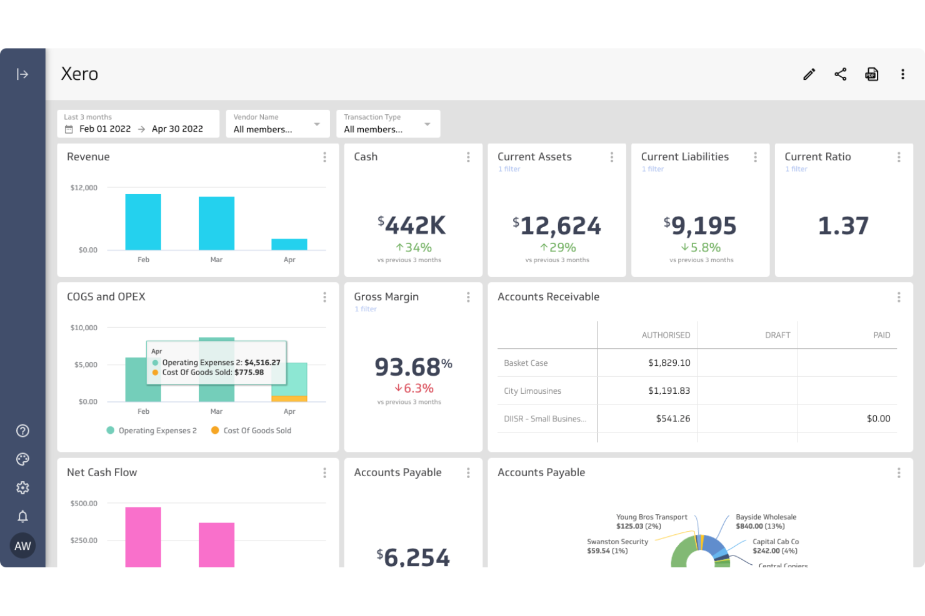
Task: Open settings gear in left sidebar
Action: (22, 488)
